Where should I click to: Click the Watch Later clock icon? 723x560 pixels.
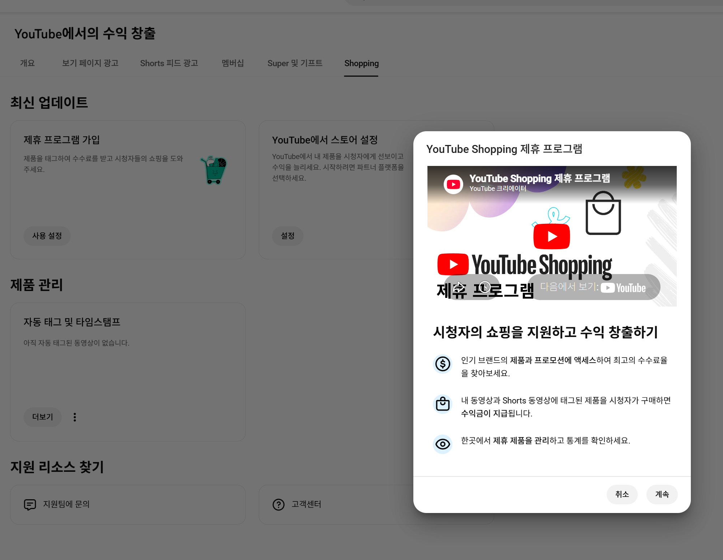click(x=485, y=287)
